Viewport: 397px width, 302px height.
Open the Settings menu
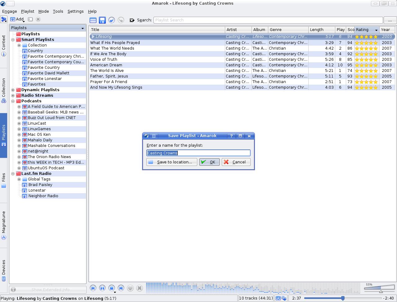76,11
